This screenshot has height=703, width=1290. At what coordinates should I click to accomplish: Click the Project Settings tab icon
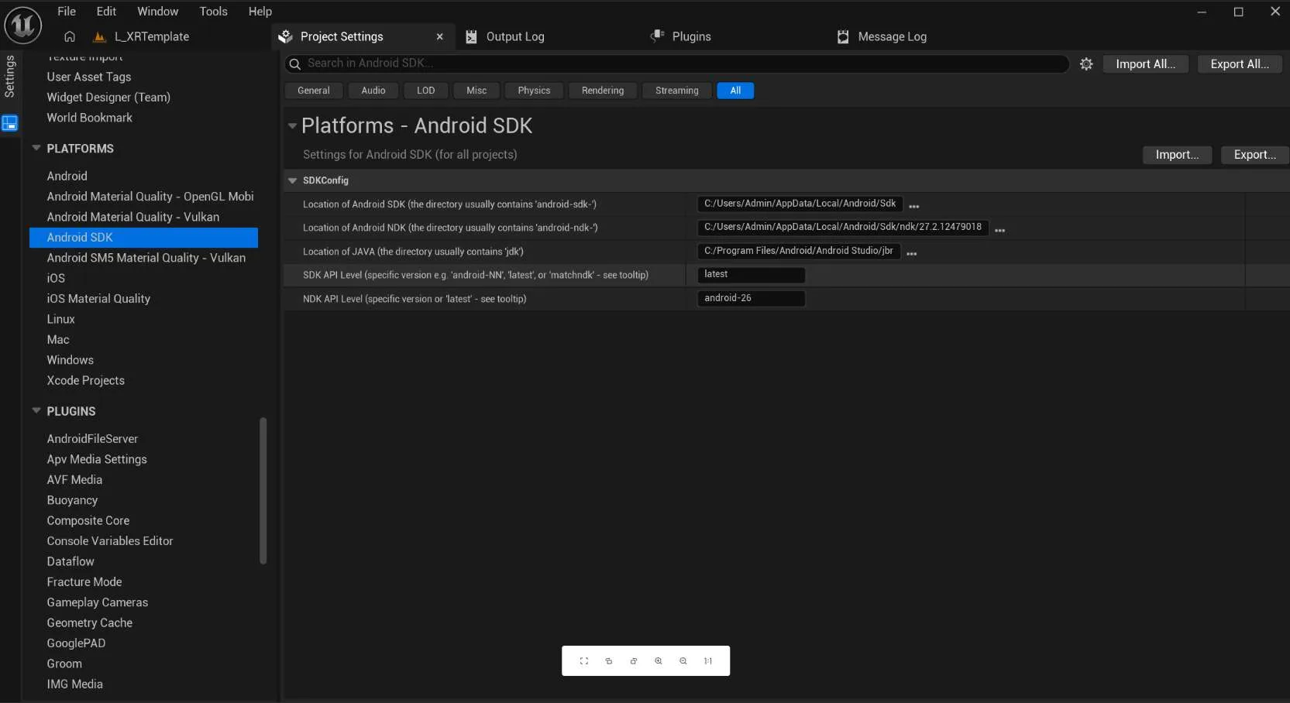(286, 36)
